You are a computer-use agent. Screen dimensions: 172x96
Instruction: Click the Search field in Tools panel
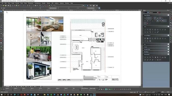click(153, 13)
